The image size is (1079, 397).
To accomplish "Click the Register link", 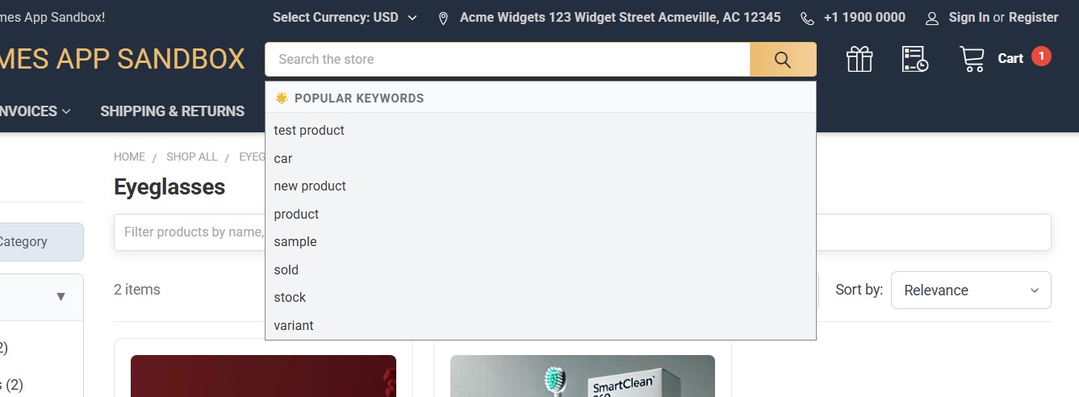I will (1033, 17).
